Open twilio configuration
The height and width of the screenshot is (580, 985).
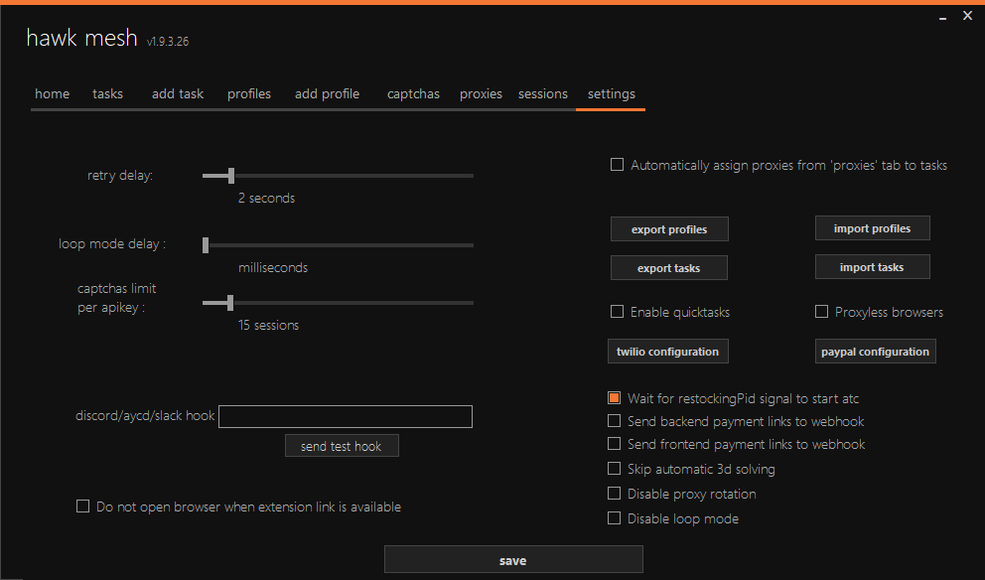click(x=667, y=352)
